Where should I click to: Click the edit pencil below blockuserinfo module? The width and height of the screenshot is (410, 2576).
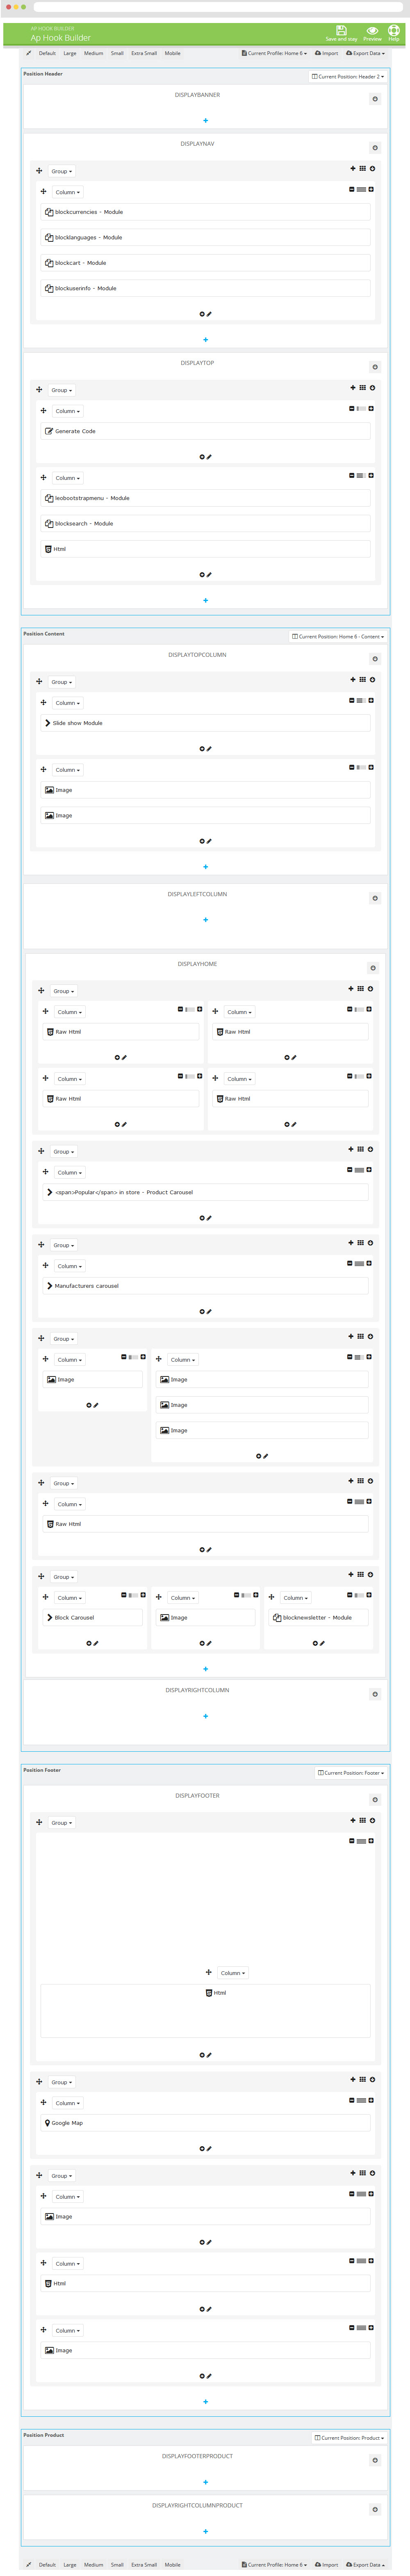tap(209, 314)
